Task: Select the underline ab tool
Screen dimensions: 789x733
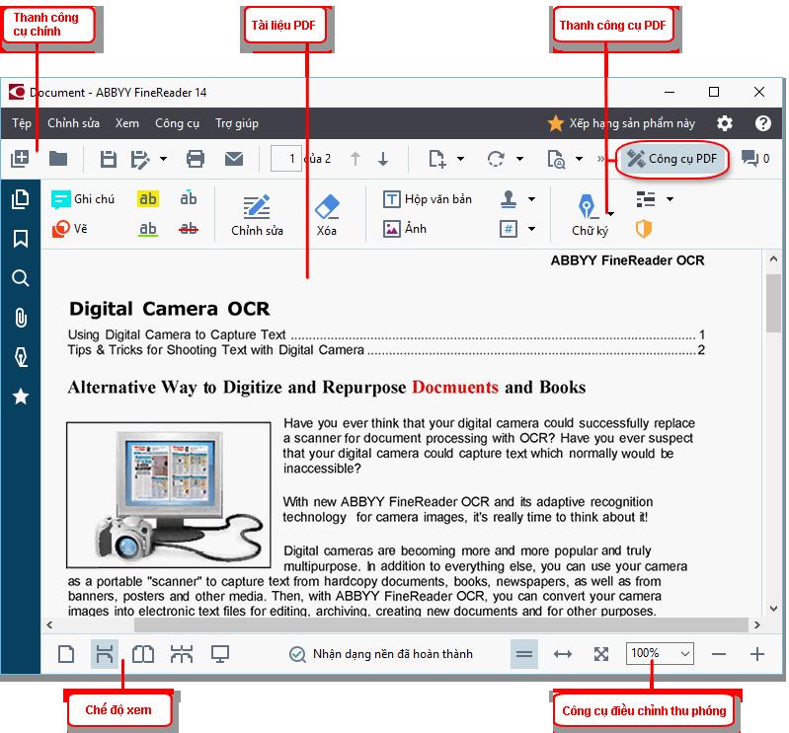Action: click(x=147, y=229)
